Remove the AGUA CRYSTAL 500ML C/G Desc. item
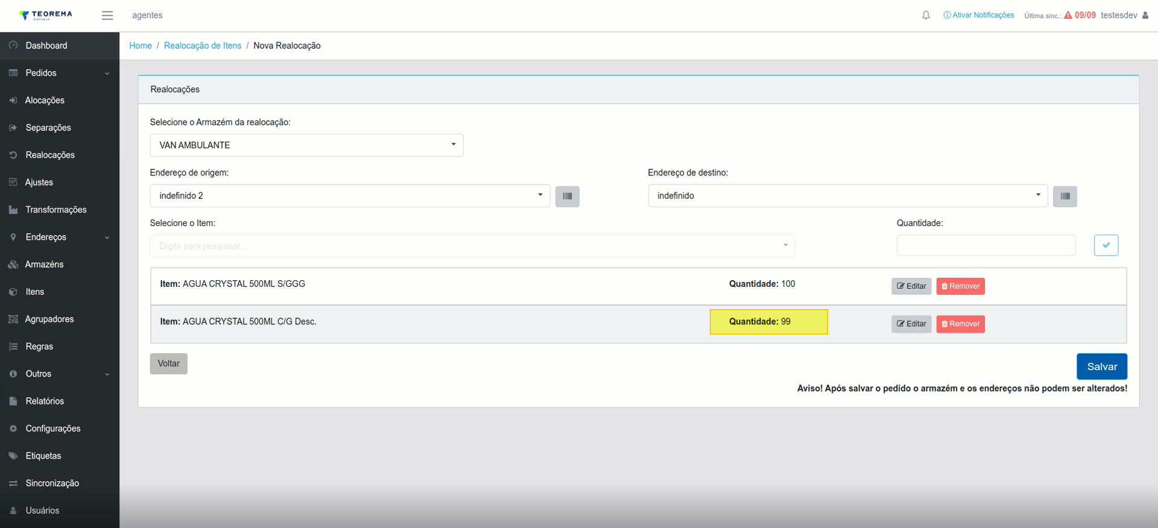Viewport: 1158px width, 528px height. pos(960,324)
